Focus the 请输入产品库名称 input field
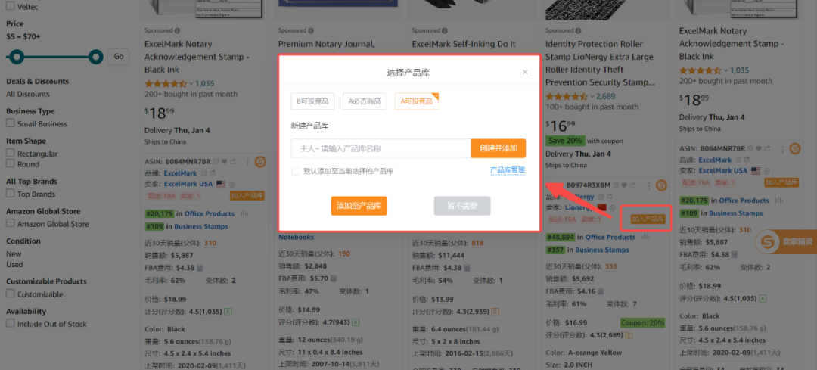The image size is (817, 370). coord(381,148)
